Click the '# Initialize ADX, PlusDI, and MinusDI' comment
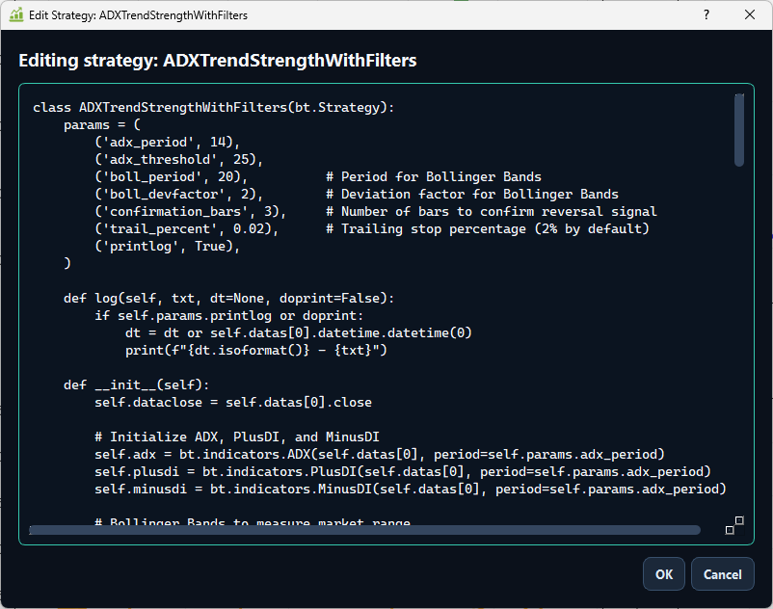This screenshot has height=609, width=773. point(237,437)
